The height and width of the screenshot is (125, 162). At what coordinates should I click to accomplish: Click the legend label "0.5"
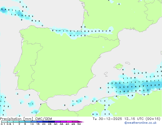(x=9, y=124)
